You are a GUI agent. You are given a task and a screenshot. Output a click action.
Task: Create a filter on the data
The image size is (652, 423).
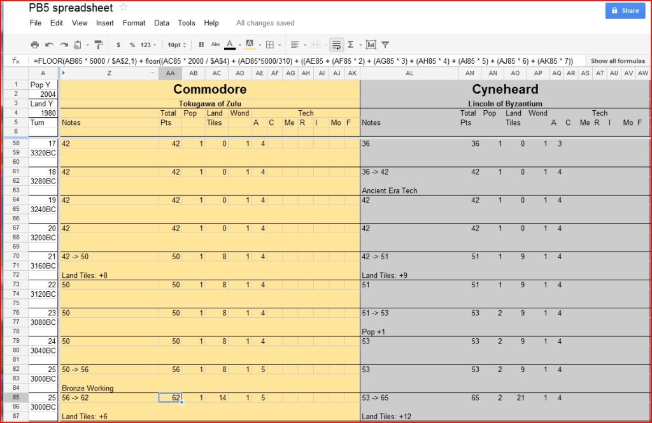[385, 45]
